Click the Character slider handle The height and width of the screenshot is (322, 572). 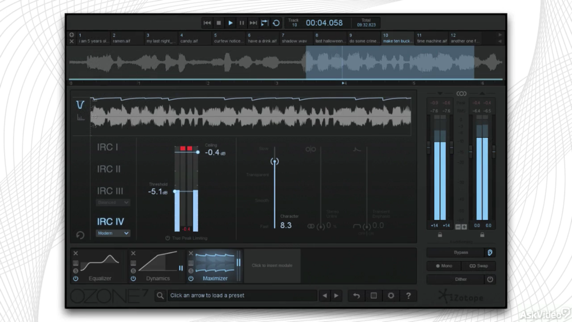(275, 162)
